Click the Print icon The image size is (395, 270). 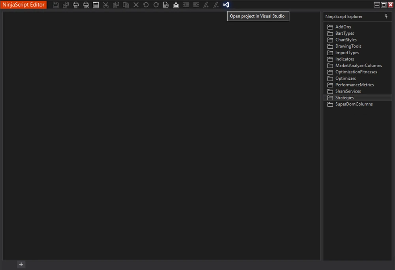click(76, 5)
